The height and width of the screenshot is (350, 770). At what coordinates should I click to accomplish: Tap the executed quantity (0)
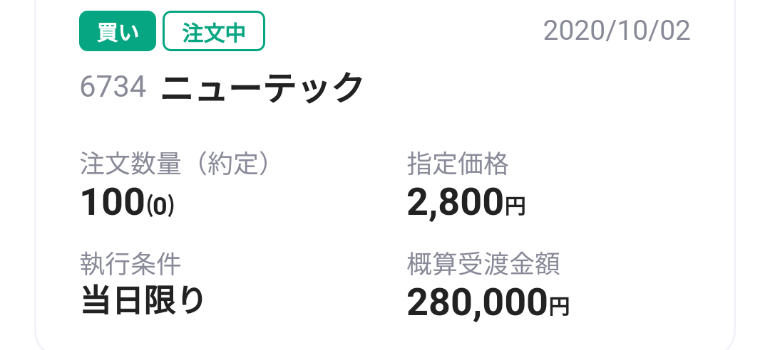pos(160,206)
